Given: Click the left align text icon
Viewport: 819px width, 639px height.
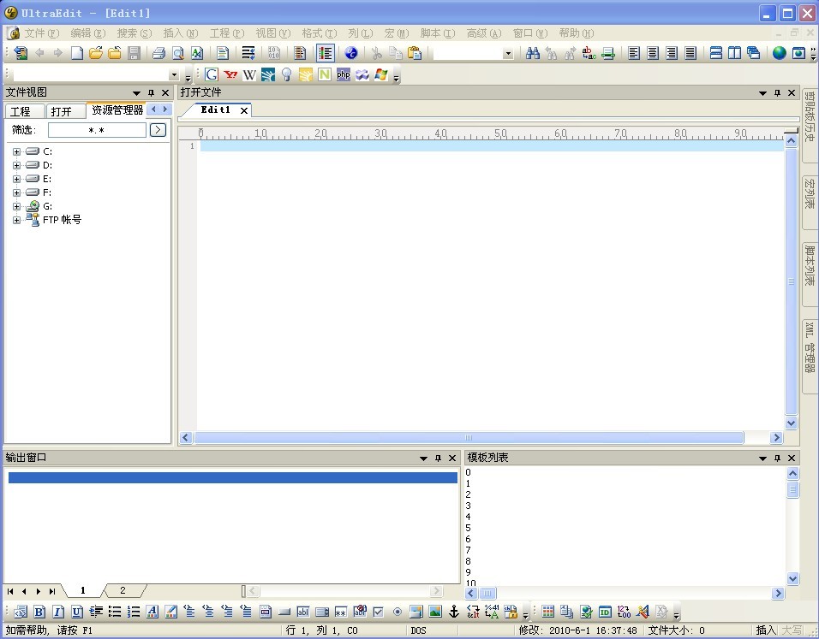Looking at the screenshot, I should pyautogui.click(x=634, y=53).
